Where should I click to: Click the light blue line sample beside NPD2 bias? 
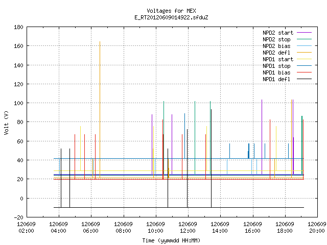[305, 46]
